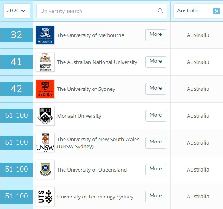The image size is (223, 209).
Task: Click Australia in the Melbourne row
Action: tap(198, 35)
